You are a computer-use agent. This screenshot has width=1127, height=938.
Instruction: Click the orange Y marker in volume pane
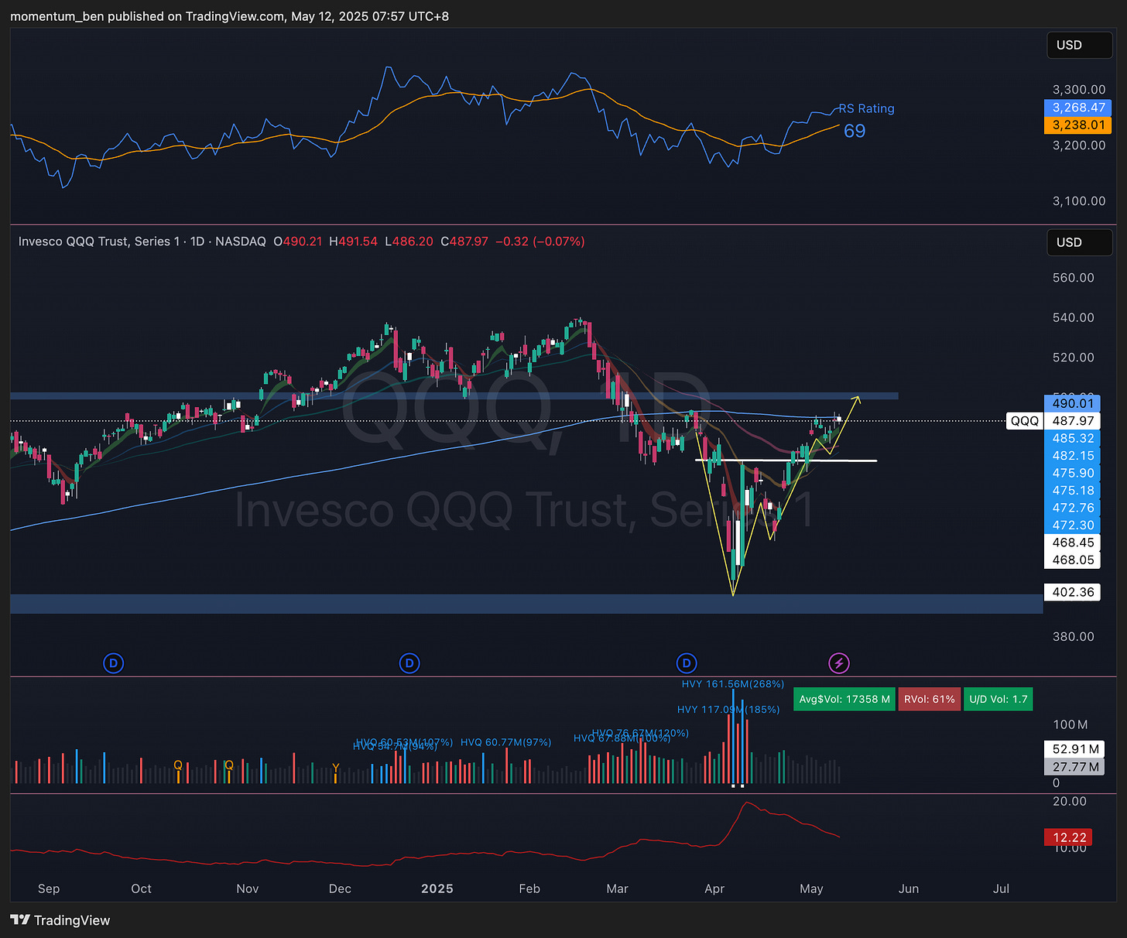point(335,768)
